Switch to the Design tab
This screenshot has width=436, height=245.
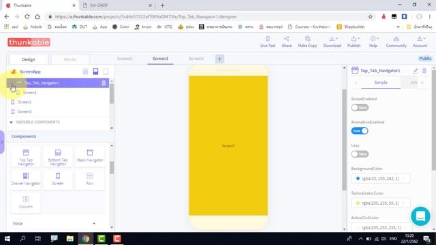coord(29,59)
